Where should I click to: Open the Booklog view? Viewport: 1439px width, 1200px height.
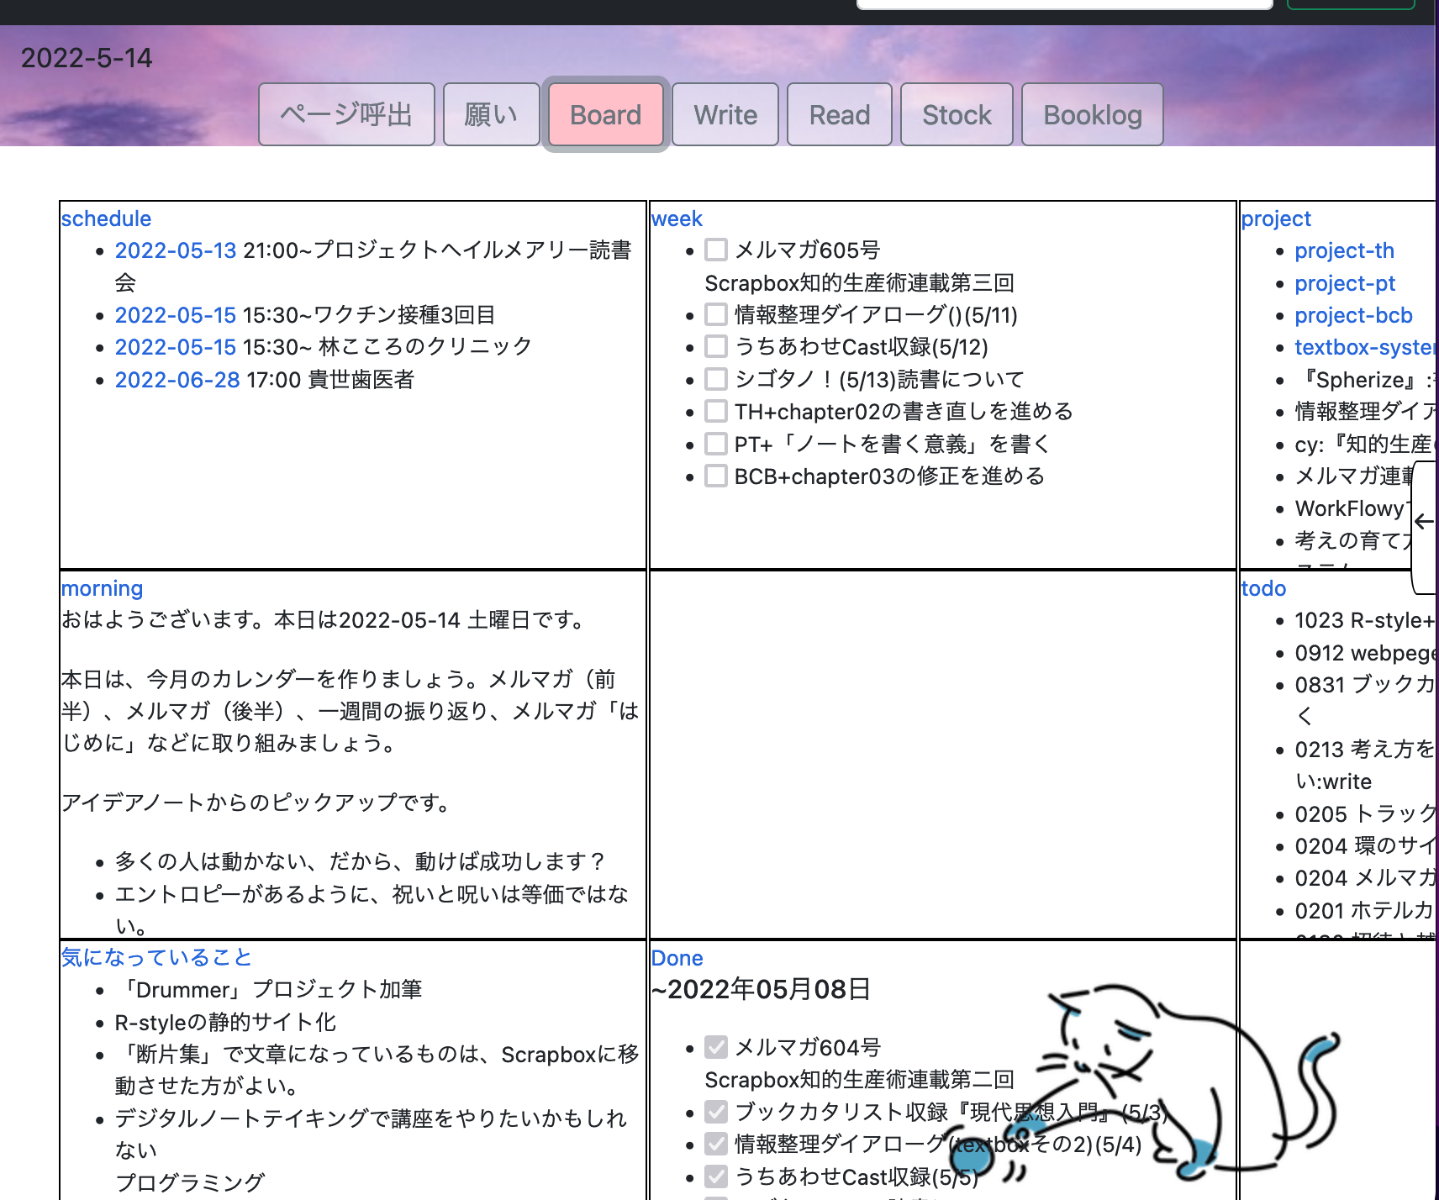1091,114
